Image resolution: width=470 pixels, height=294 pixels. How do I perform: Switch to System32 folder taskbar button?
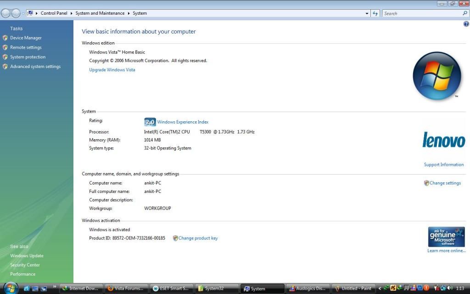217,288
